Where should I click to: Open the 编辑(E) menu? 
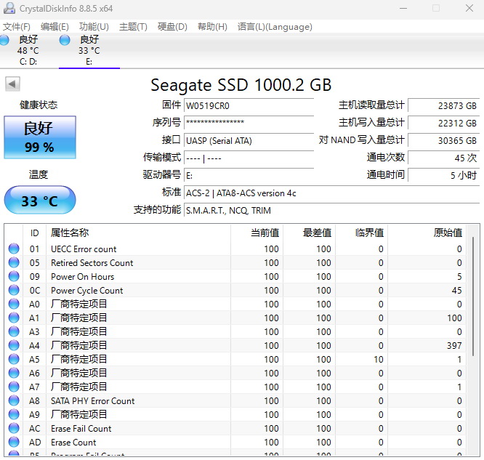click(x=55, y=27)
